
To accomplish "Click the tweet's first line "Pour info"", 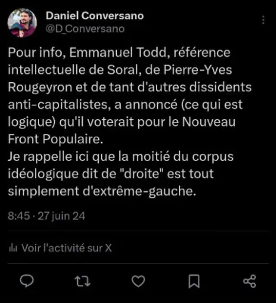I will click(37, 53).
